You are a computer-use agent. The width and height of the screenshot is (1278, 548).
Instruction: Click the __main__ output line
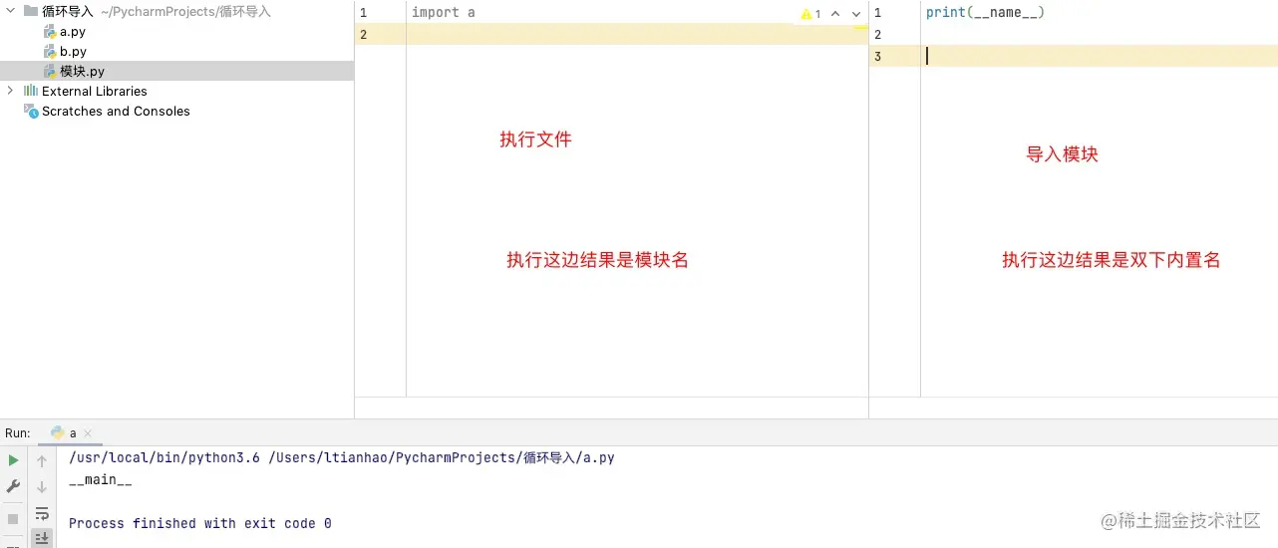100,480
